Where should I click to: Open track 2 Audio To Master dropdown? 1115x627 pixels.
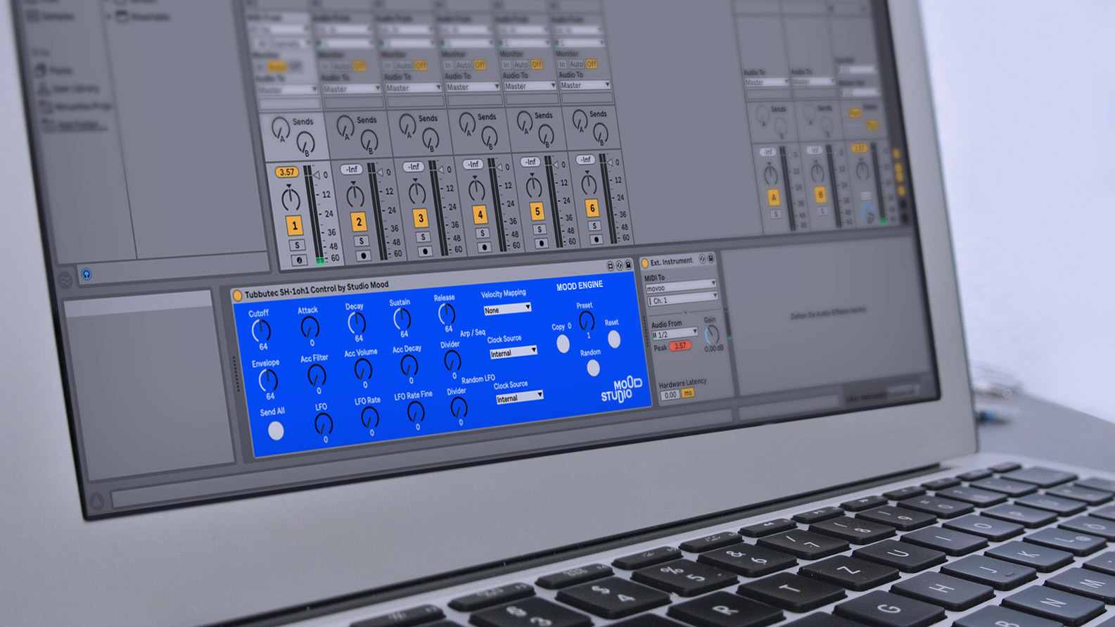(x=351, y=89)
